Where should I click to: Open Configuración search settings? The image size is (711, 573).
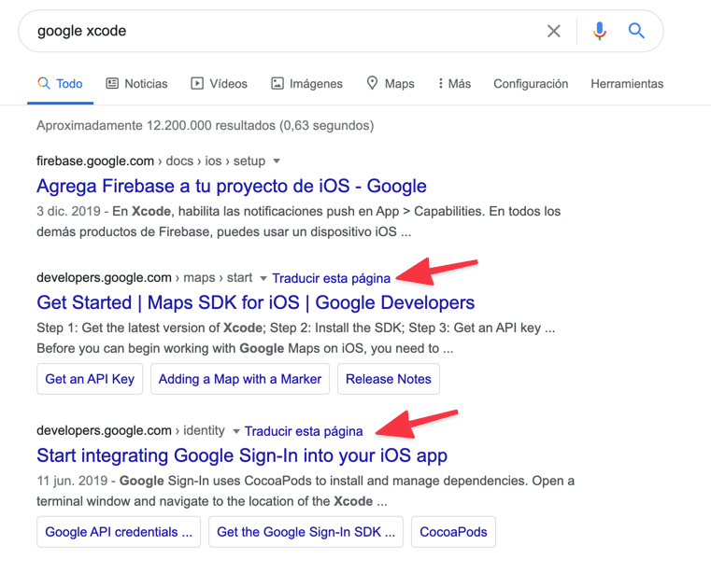531,84
